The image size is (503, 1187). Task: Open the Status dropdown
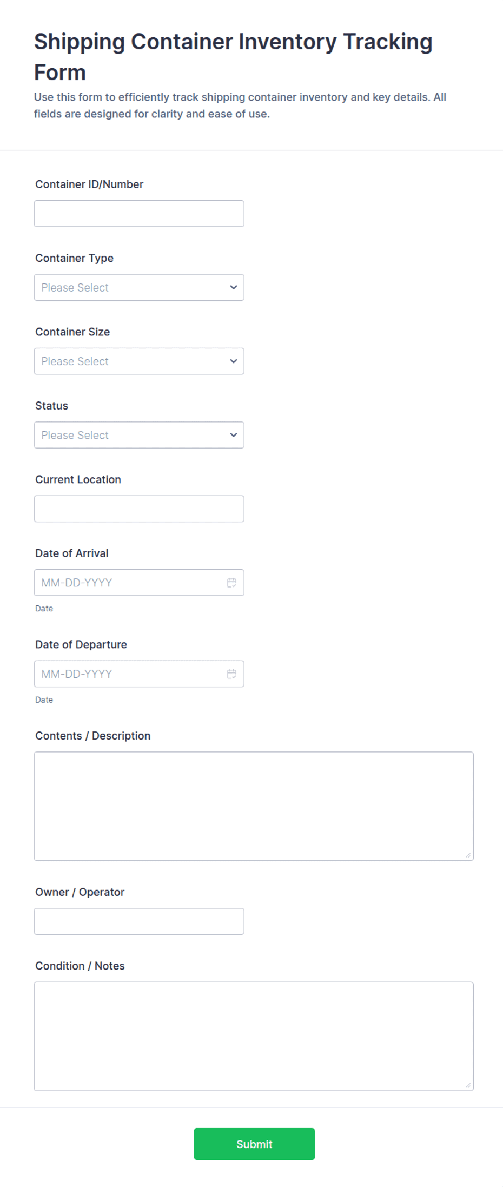[139, 435]
